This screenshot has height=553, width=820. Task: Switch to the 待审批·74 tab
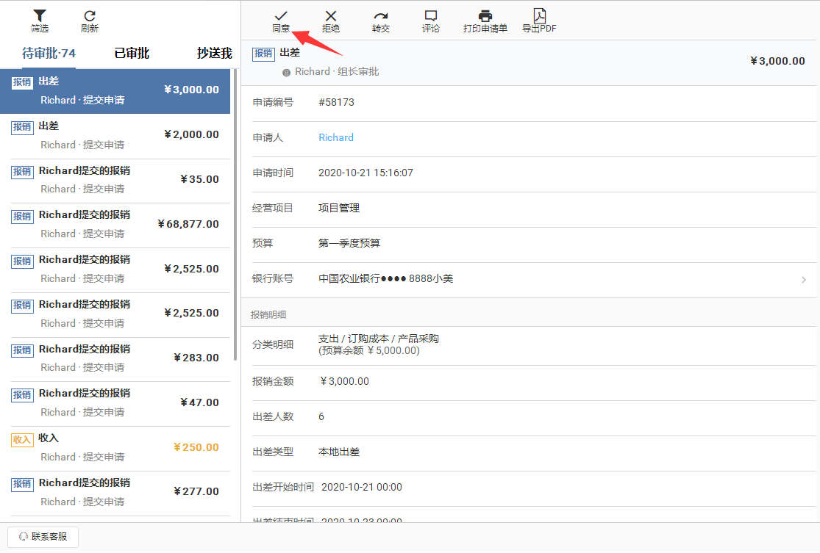(x=49, y=54)
